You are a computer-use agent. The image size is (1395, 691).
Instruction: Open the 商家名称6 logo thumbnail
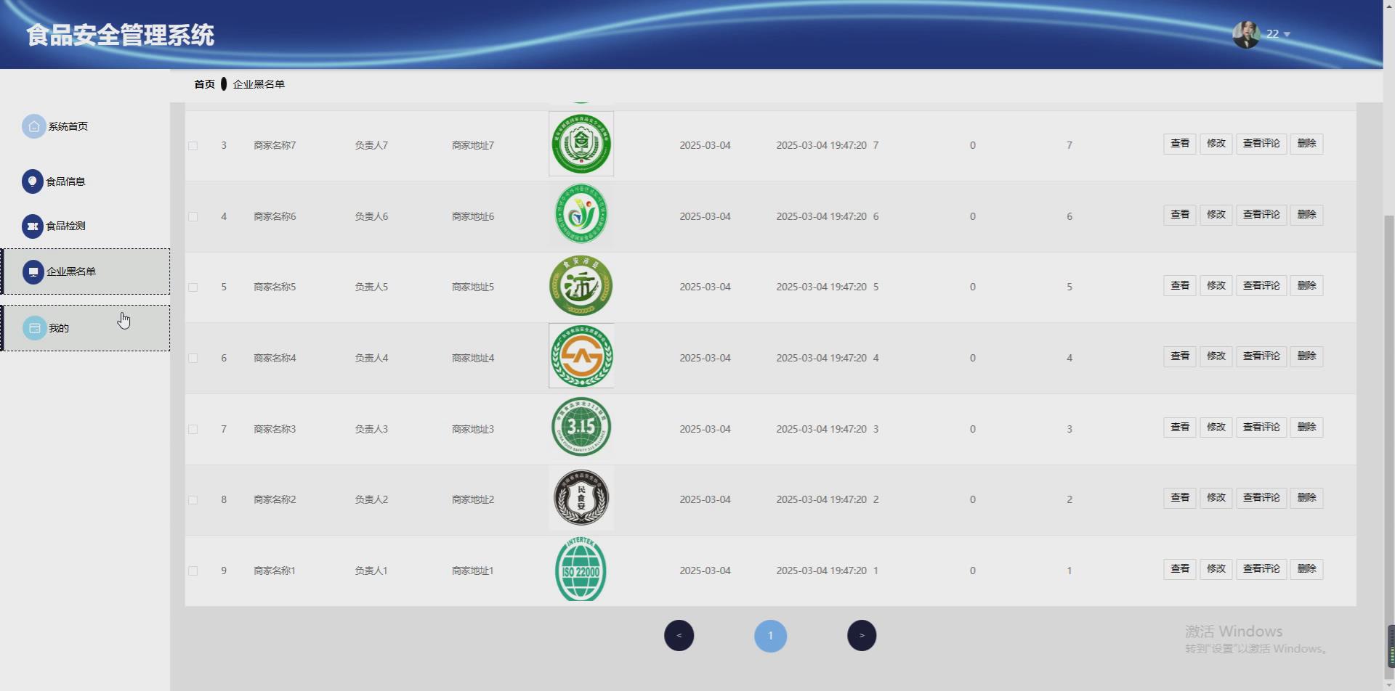pos(581,214)
